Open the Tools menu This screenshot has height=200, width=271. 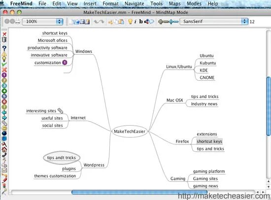click(x=156, y=3)
